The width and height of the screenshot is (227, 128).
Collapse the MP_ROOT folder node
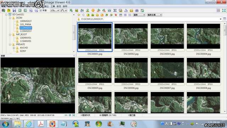click(10, 34)
